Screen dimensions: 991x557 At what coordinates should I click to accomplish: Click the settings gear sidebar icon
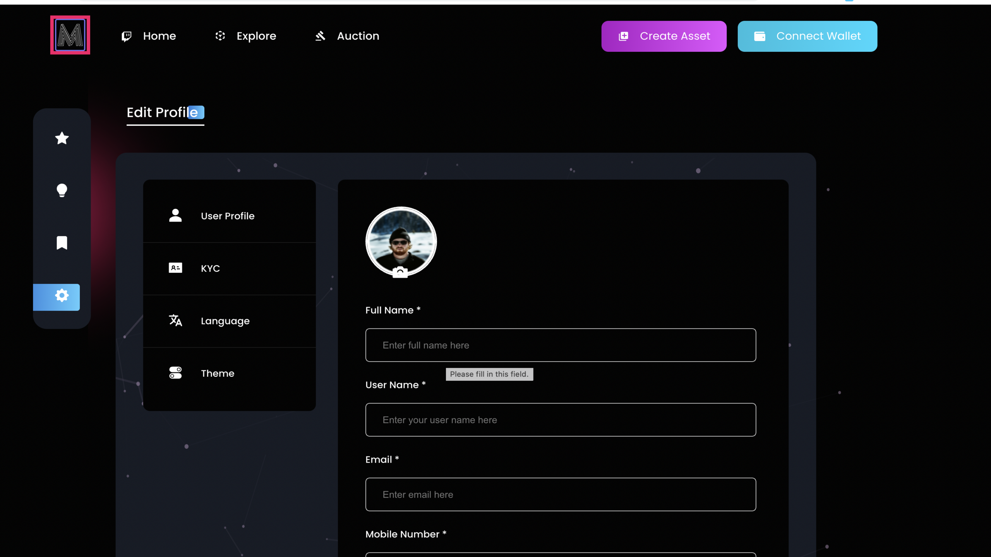(x=62, y=296)
